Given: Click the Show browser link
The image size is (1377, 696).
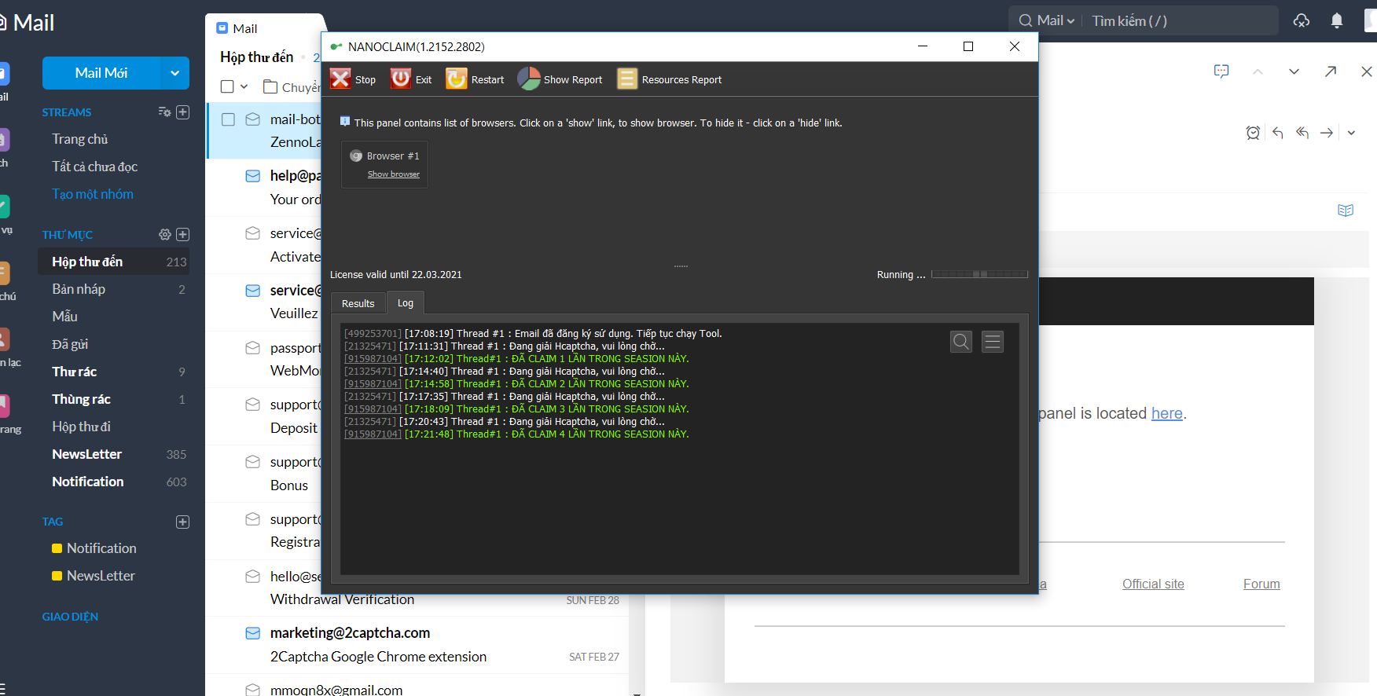Looking at the screenshot, I should point(393,174).
